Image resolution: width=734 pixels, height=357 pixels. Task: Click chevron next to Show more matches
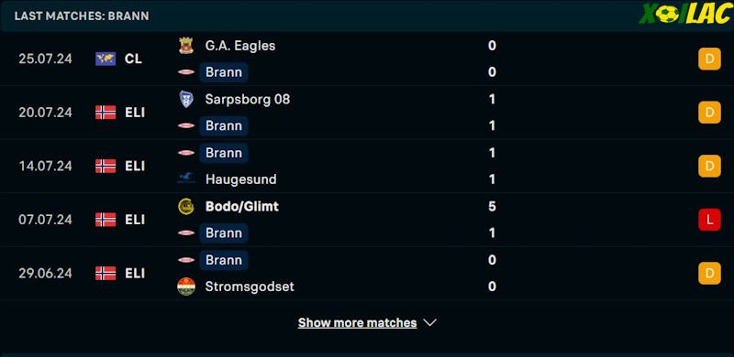pyautogui.click(x=429, y=323)
